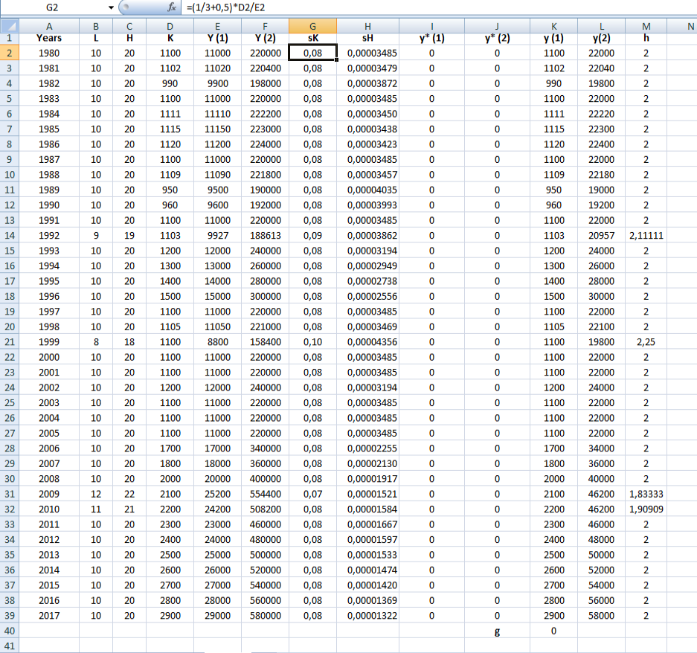Click the K value 2900 in column D
Screen dimensions: 697x653
[x=170, y=615]
